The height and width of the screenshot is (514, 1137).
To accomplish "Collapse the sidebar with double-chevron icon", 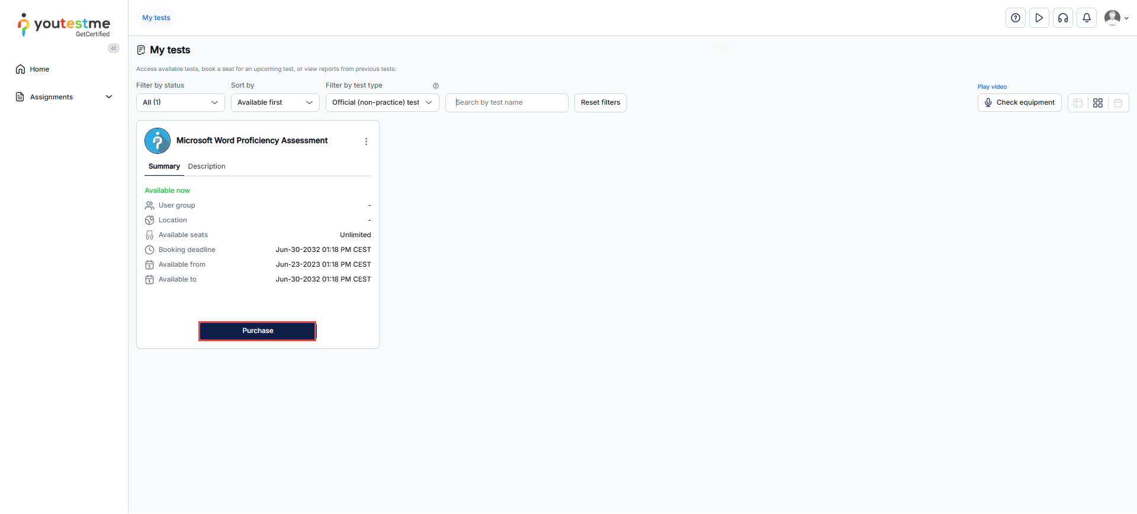I will [114, 49].
